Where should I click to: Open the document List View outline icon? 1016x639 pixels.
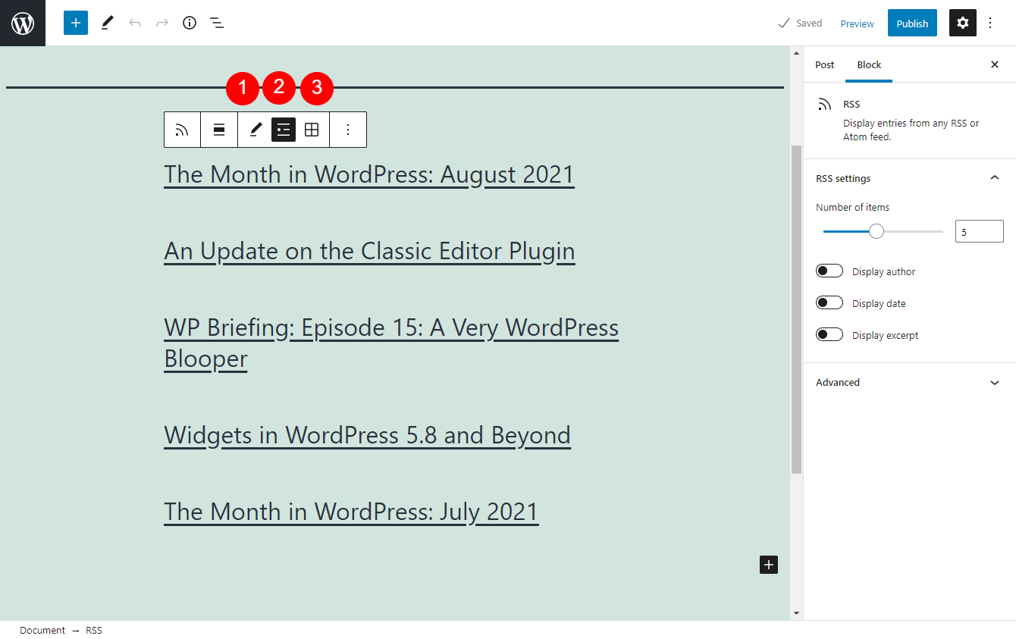coord(217,23)
